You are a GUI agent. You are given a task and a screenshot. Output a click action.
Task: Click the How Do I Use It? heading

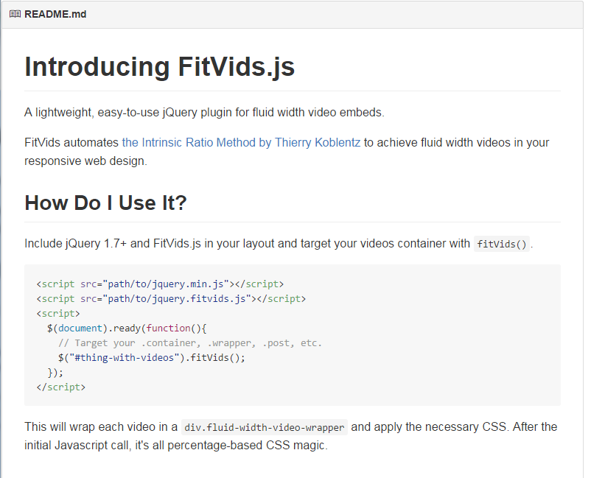tap(105, 203)
